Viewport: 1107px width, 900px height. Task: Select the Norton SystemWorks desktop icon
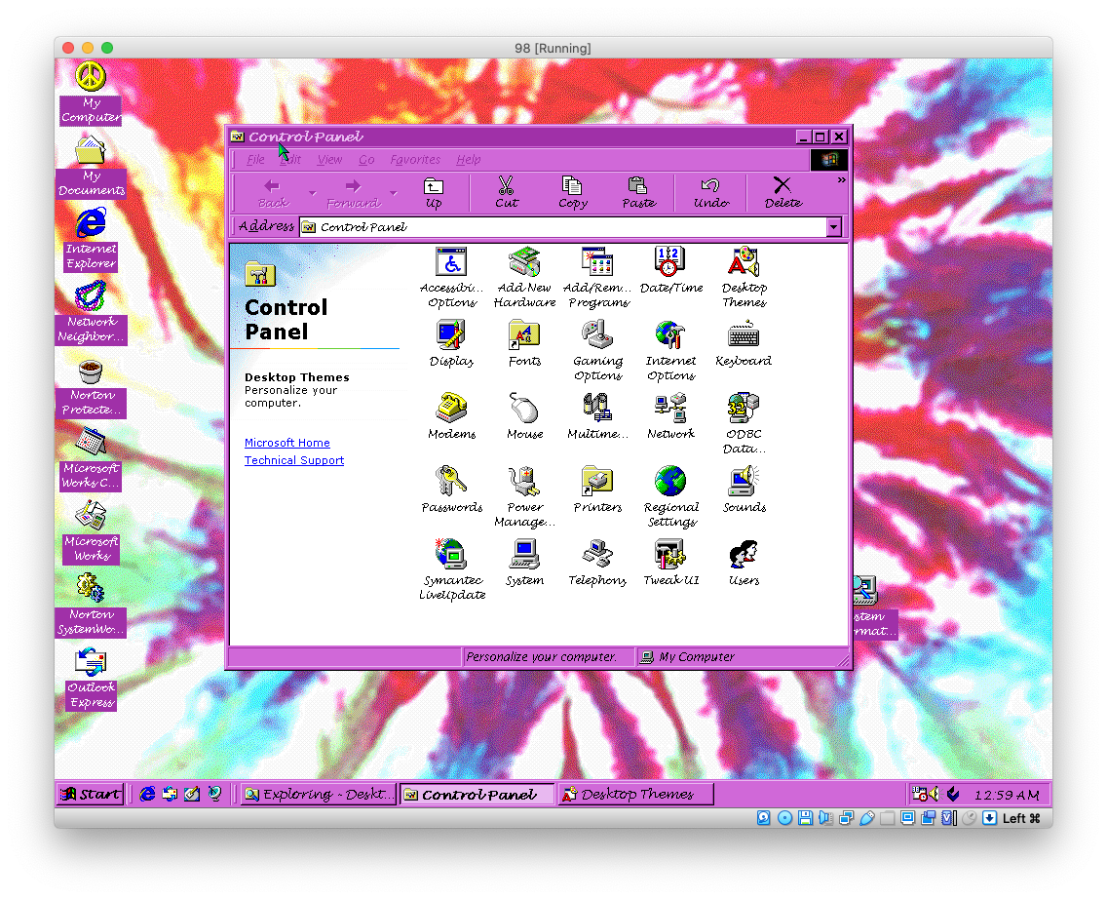pos(91,606)
